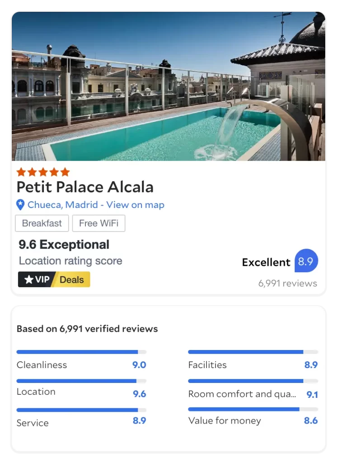The height and width of the screenshot is (463, 337).
Task: Click the blue 8.9 score bubble
Action: (x=306, y=261)
